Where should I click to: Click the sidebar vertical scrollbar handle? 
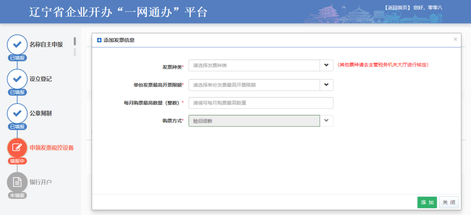75,41
